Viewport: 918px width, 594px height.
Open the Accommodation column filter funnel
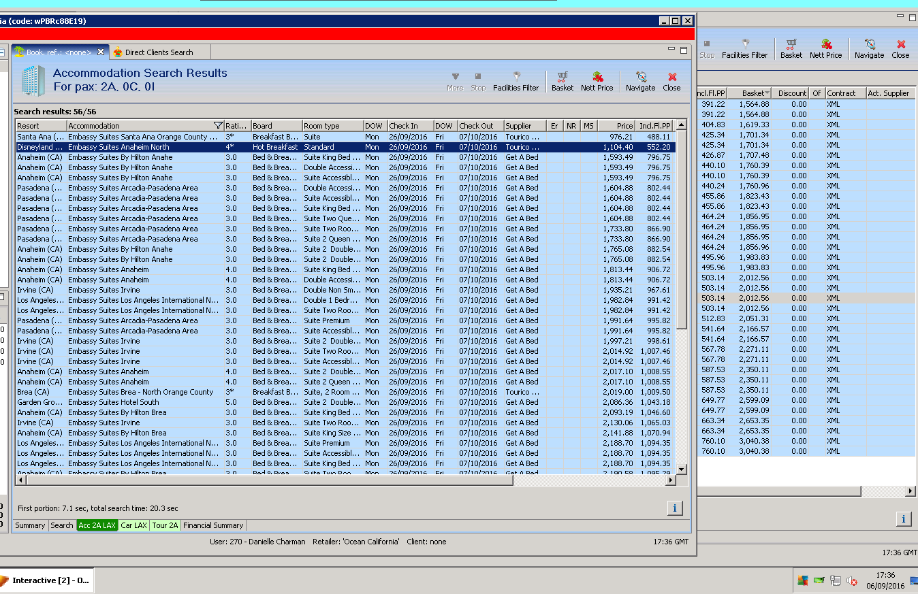[218, 126]
